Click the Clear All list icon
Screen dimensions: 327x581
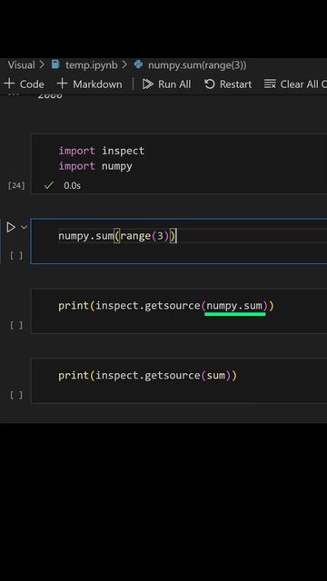pos(270,84)
